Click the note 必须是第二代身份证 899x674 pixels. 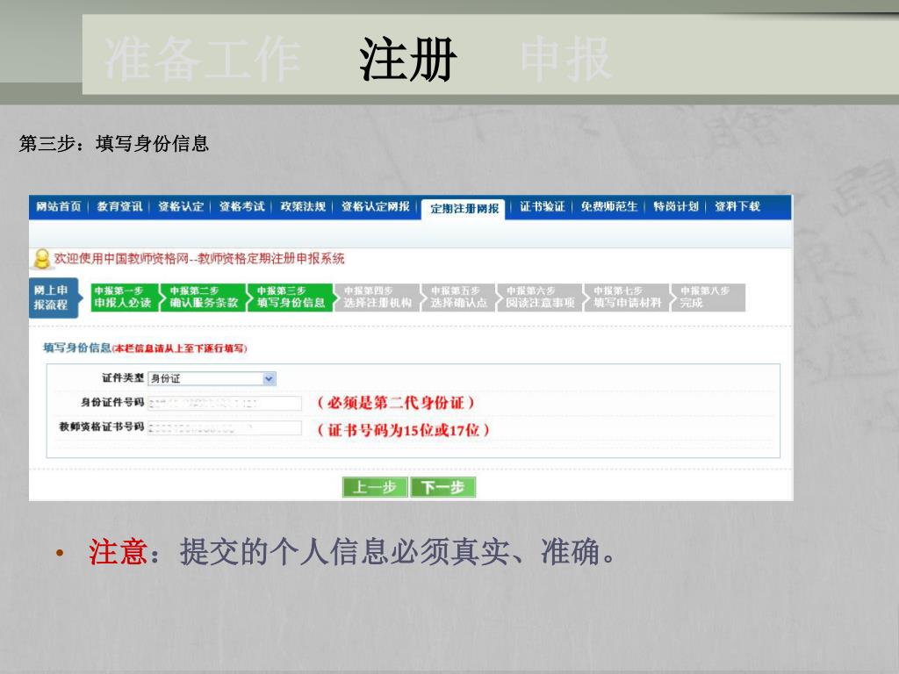click(x=396, y=402)
